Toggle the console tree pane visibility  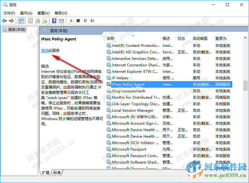(21, 21)
